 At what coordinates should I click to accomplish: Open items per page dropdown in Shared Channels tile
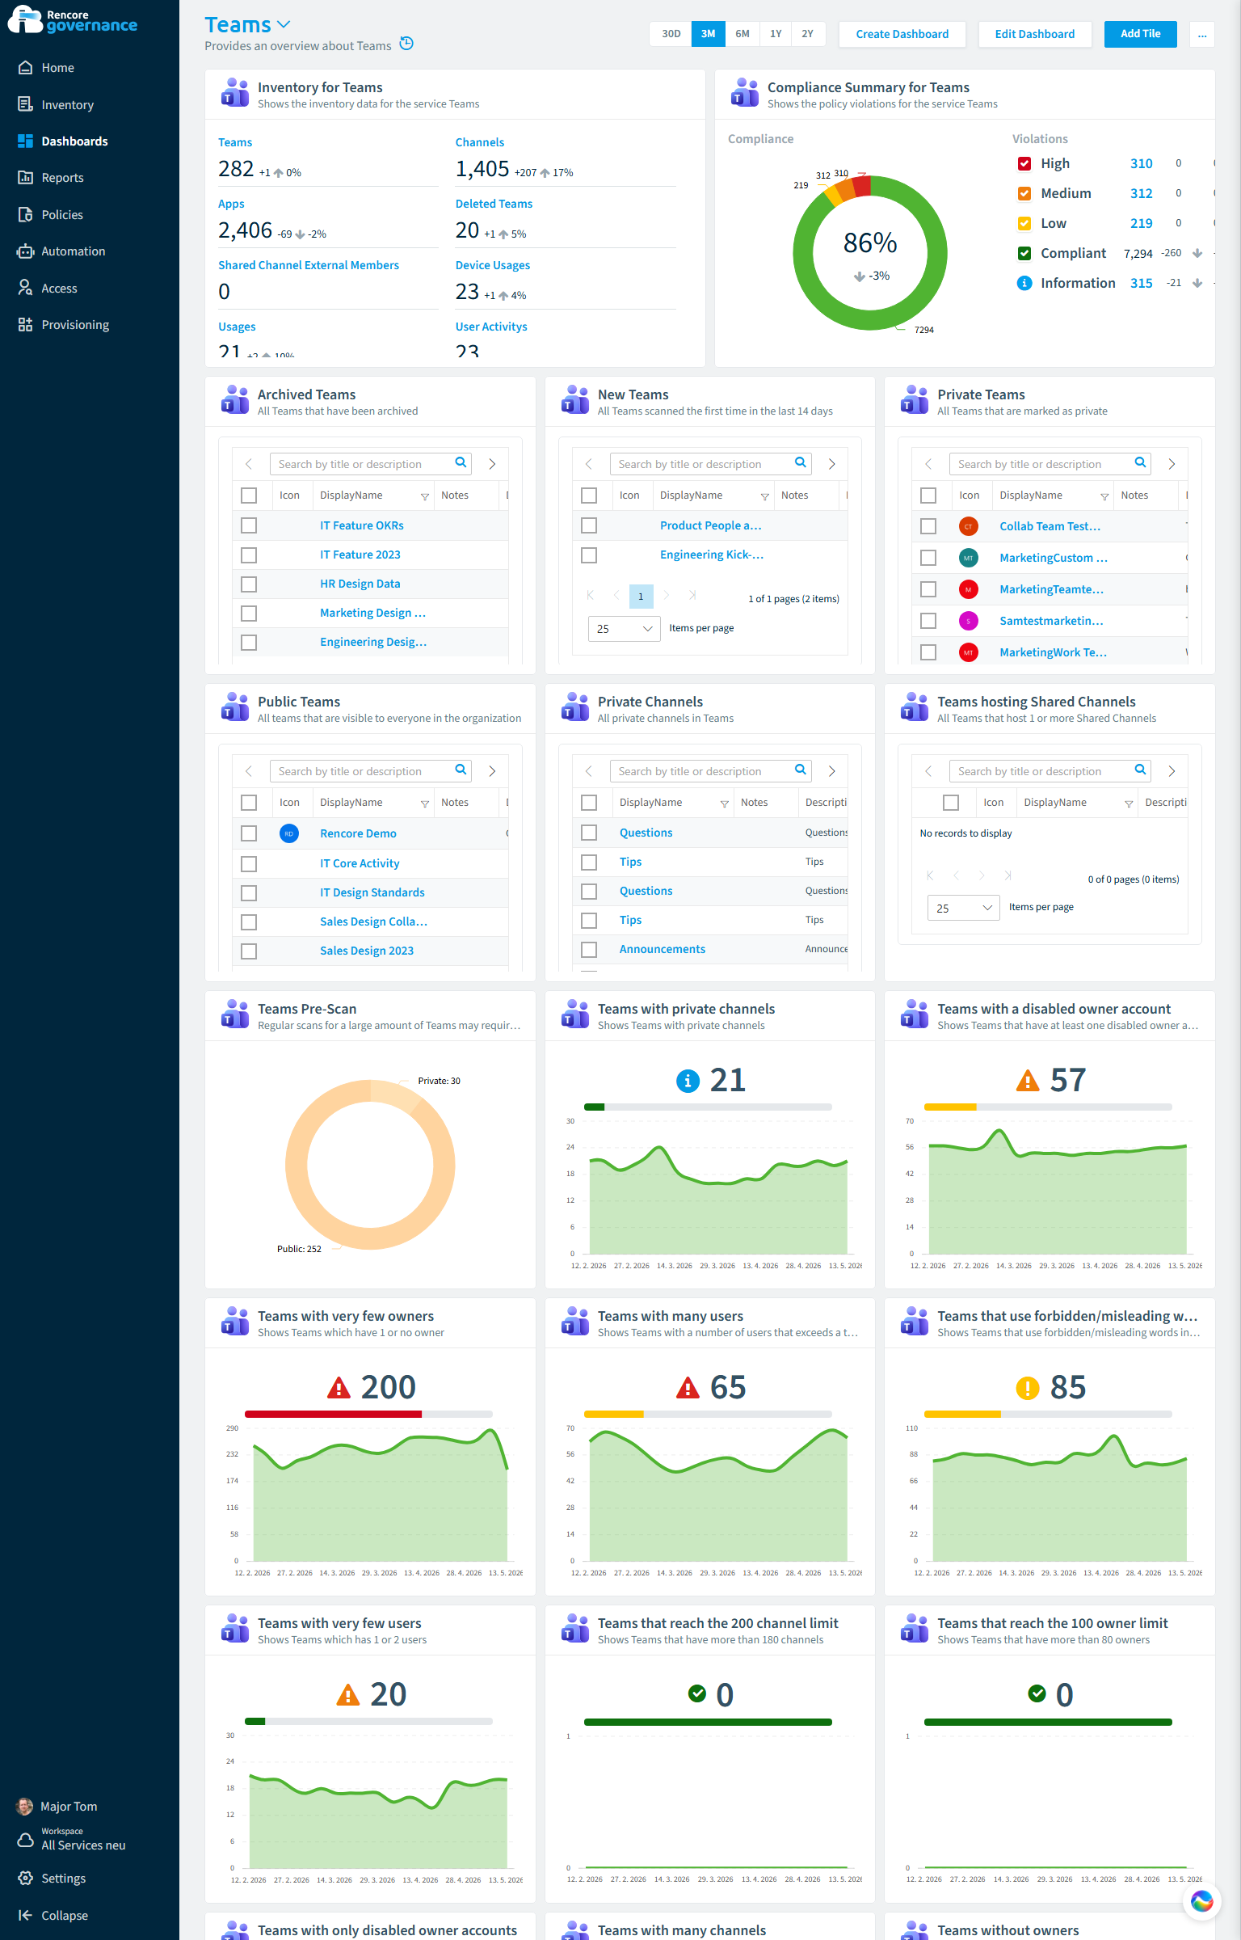(x=964, y=908)
